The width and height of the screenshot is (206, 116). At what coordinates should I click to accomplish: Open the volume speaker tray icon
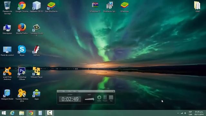[185, 113]
